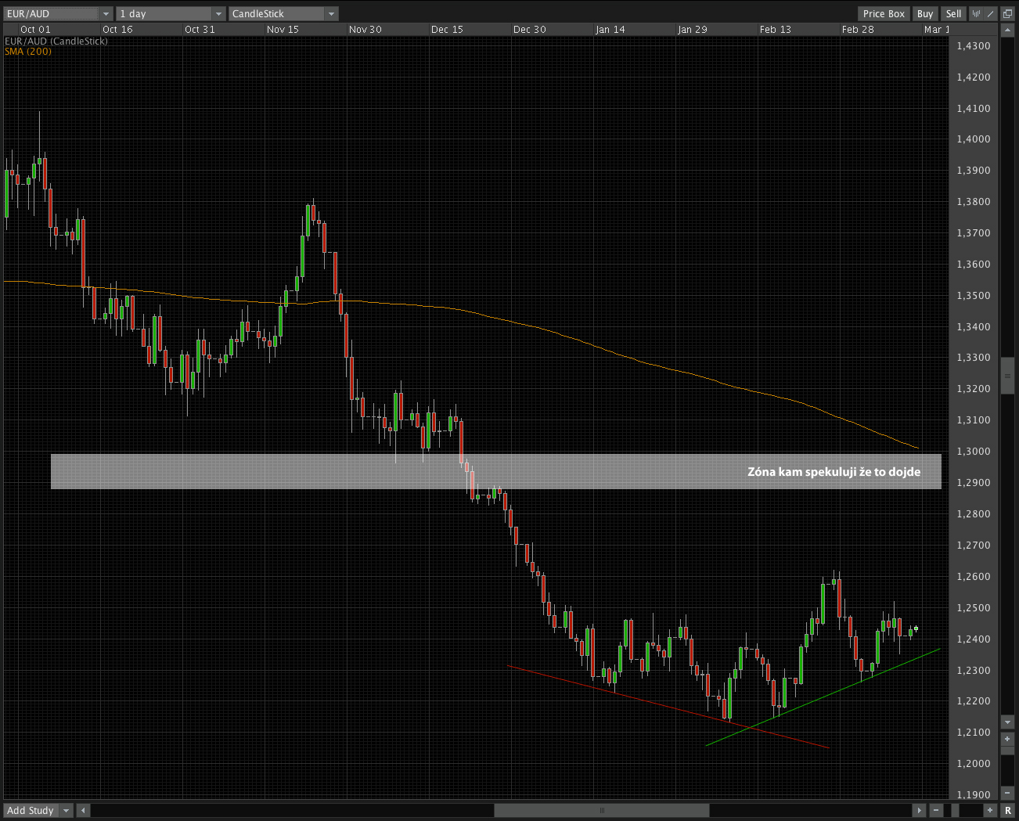Screen dimensions: 1019x821
Task: Click the 1,2400 price axis label
Action: pyautogui.click(x=974, y=639)
